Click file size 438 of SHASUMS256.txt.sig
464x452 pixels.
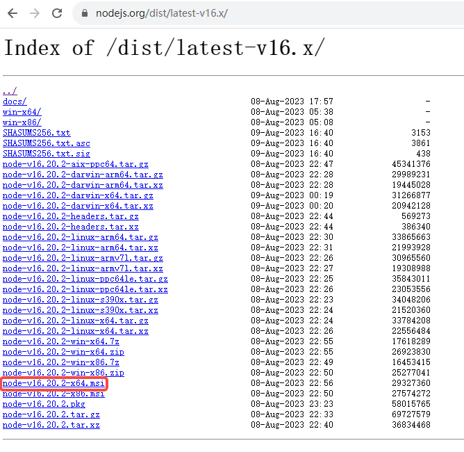coord(423,154)
